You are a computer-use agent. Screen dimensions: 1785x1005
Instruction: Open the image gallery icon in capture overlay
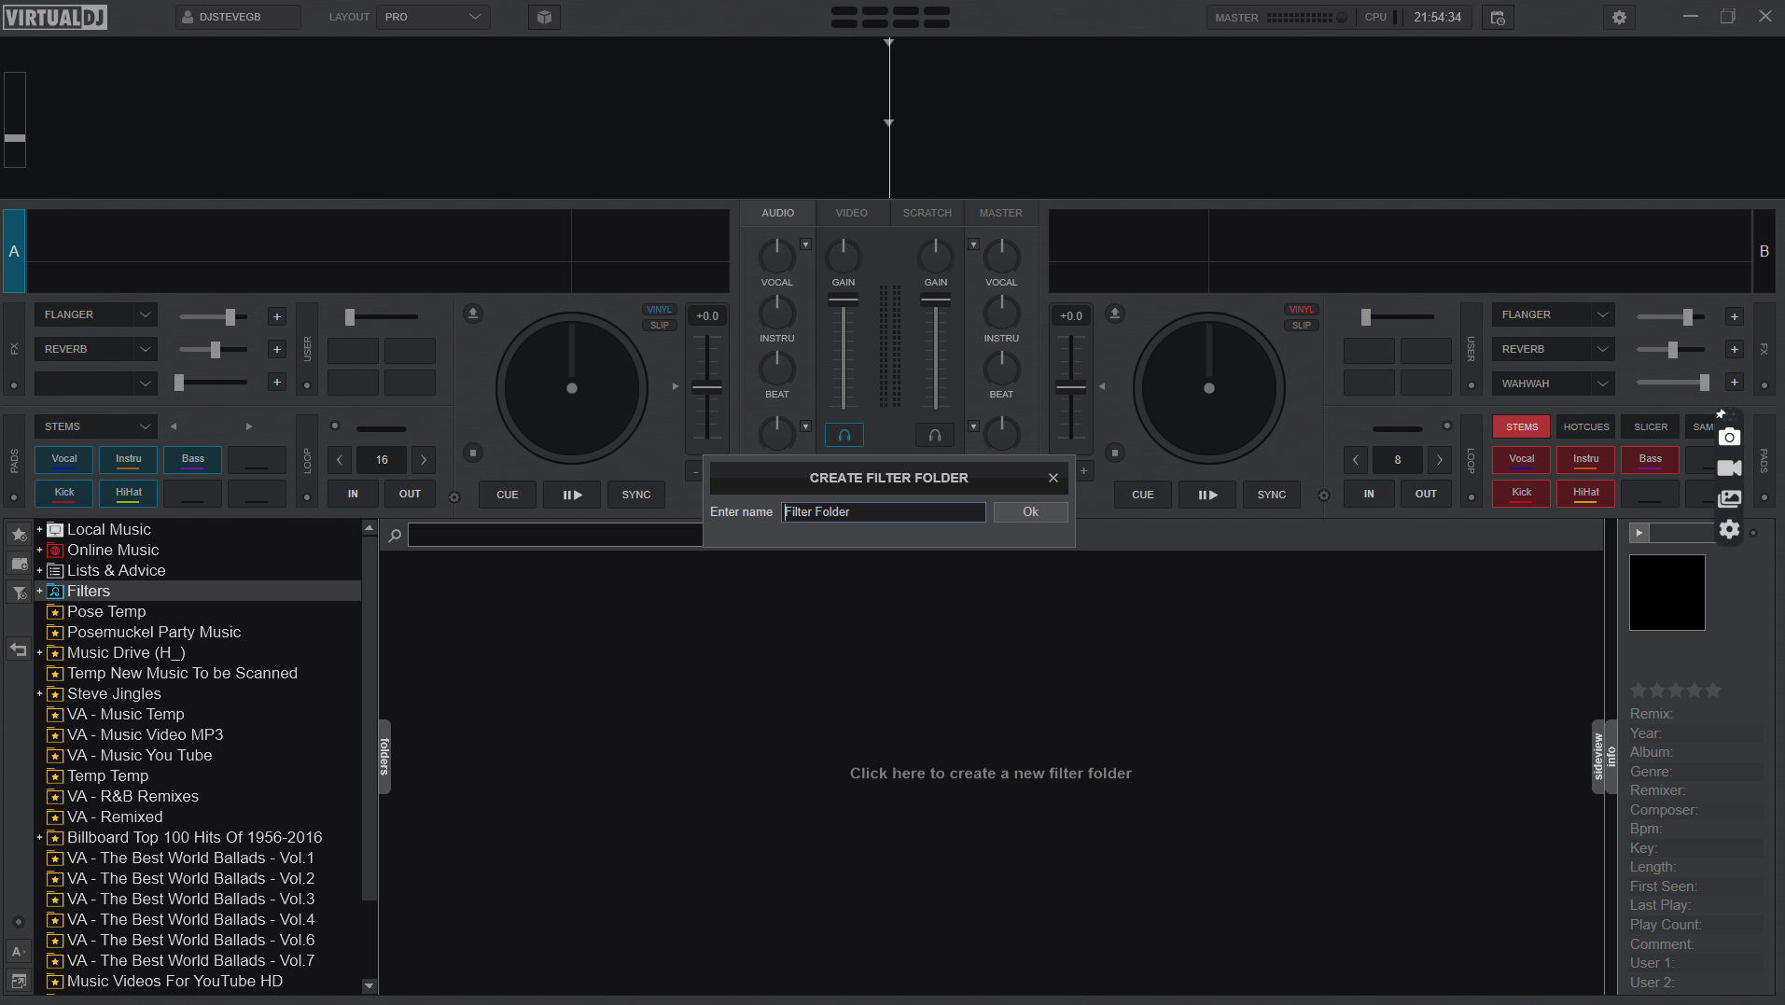point(1729,498)
